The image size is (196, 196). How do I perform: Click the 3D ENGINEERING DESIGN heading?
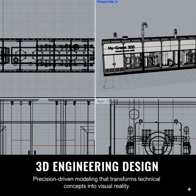tap(97, 167)
